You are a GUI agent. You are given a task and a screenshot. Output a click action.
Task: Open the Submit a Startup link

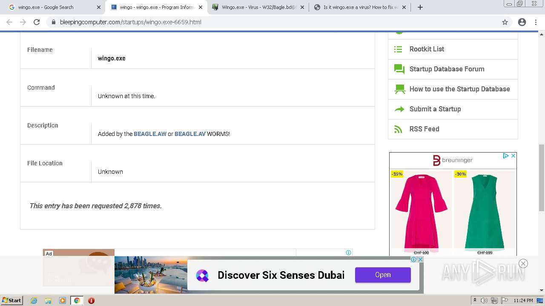pyautogui.click(x=435, y=109)
